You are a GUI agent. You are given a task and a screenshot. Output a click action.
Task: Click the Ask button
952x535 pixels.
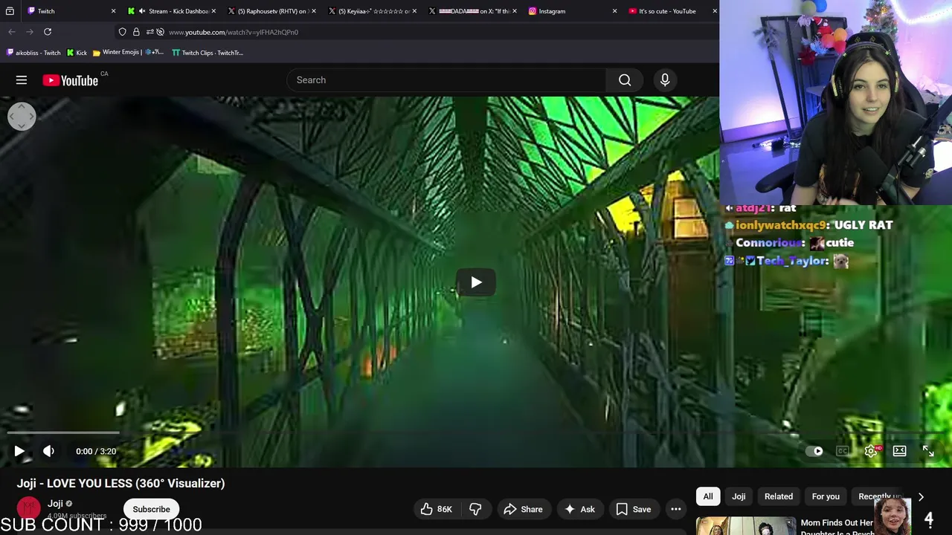[579, 509]
